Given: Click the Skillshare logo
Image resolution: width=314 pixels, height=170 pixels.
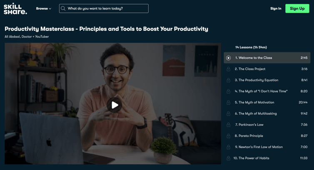Looking at the screenshot, I should tap(15, 9).
